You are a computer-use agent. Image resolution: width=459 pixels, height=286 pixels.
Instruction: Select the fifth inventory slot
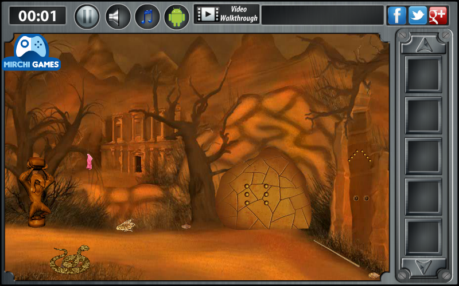(423, 237)
